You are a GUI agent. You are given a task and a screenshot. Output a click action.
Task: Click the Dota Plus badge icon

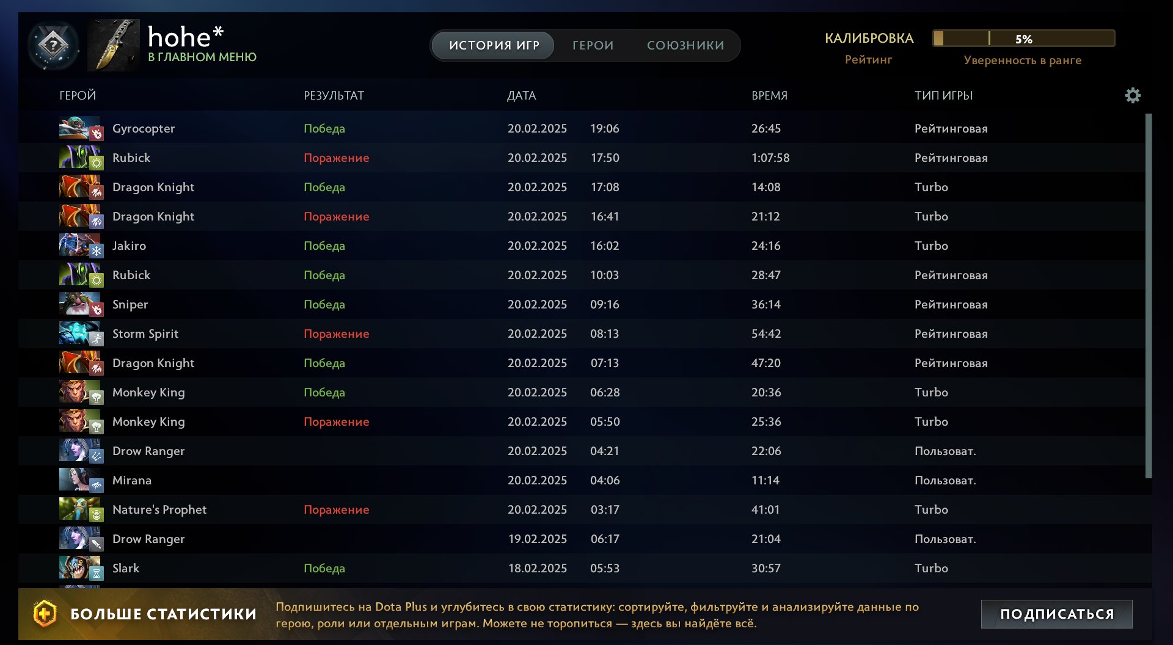point(45,614)
